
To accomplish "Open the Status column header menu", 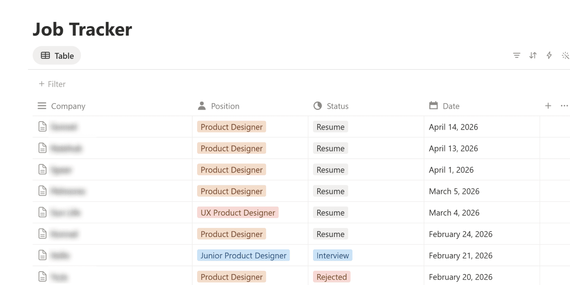I will tap(337, 106).
